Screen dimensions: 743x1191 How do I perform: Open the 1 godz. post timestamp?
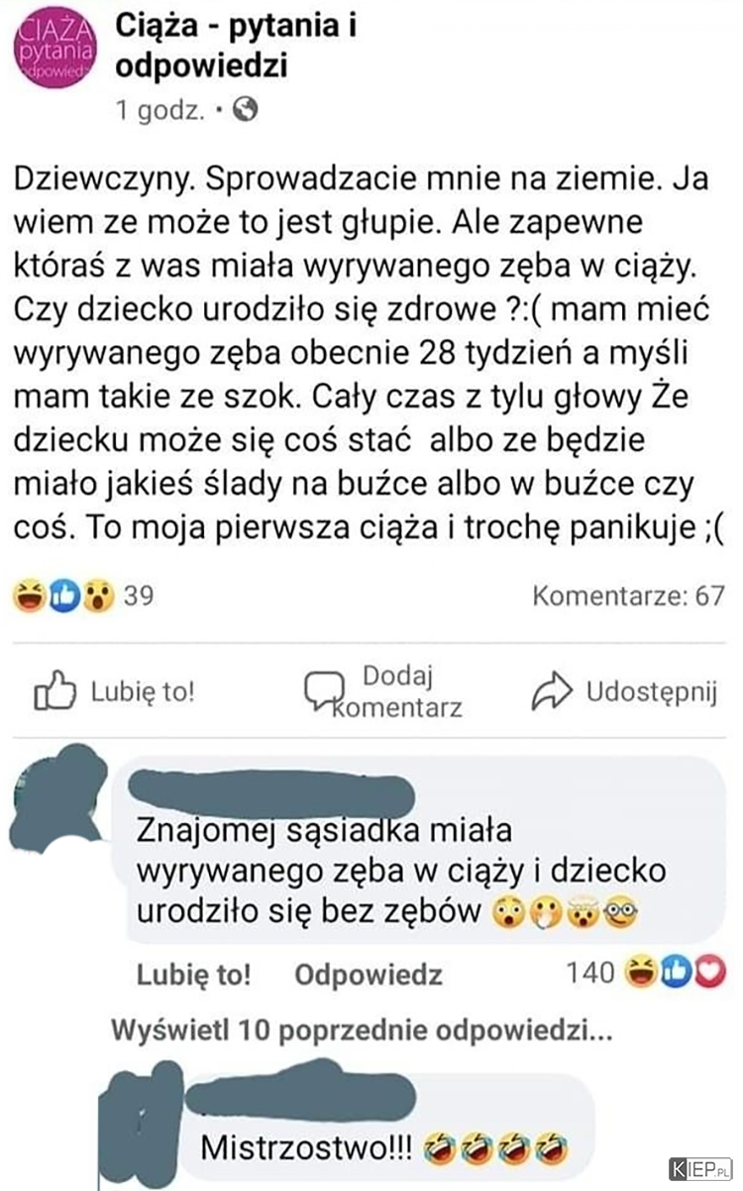(159, 112)
